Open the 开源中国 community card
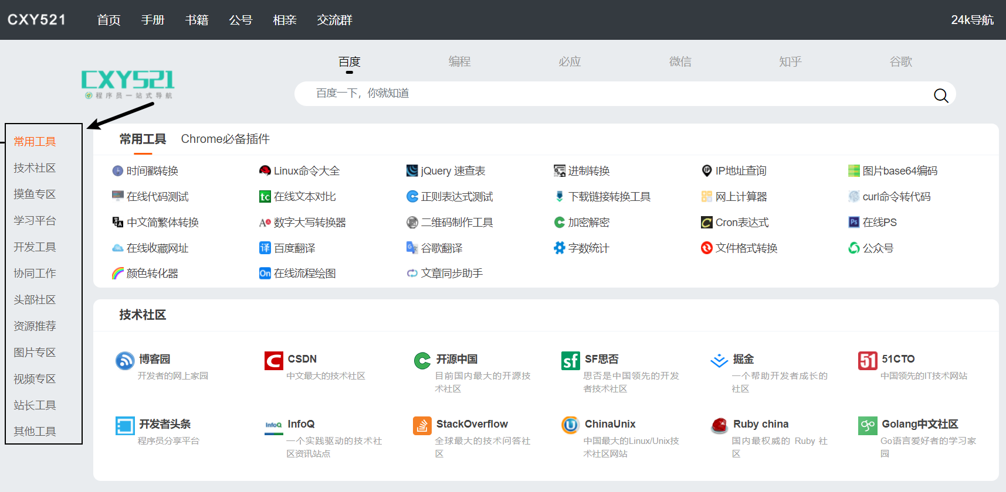 (473, 373)
